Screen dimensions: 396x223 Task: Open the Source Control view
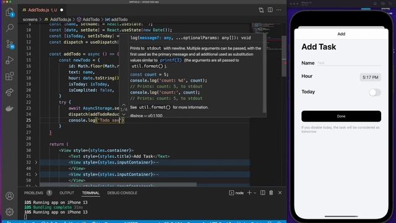[10, 44]
